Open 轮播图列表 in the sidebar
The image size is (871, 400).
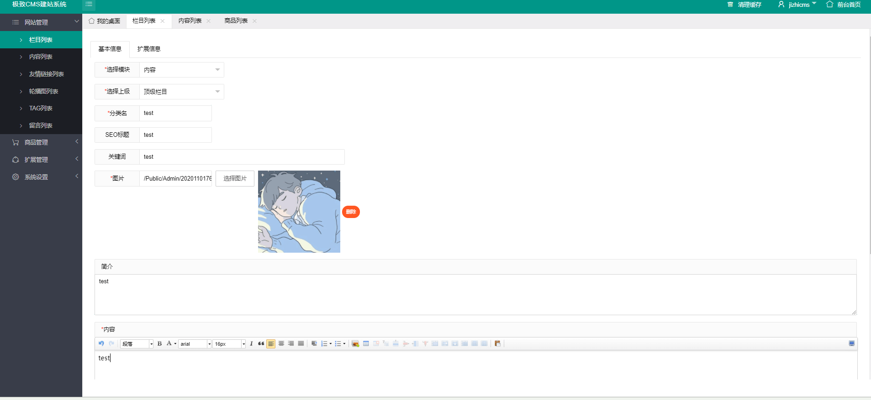pyautogui.click(x=41, y=91)
